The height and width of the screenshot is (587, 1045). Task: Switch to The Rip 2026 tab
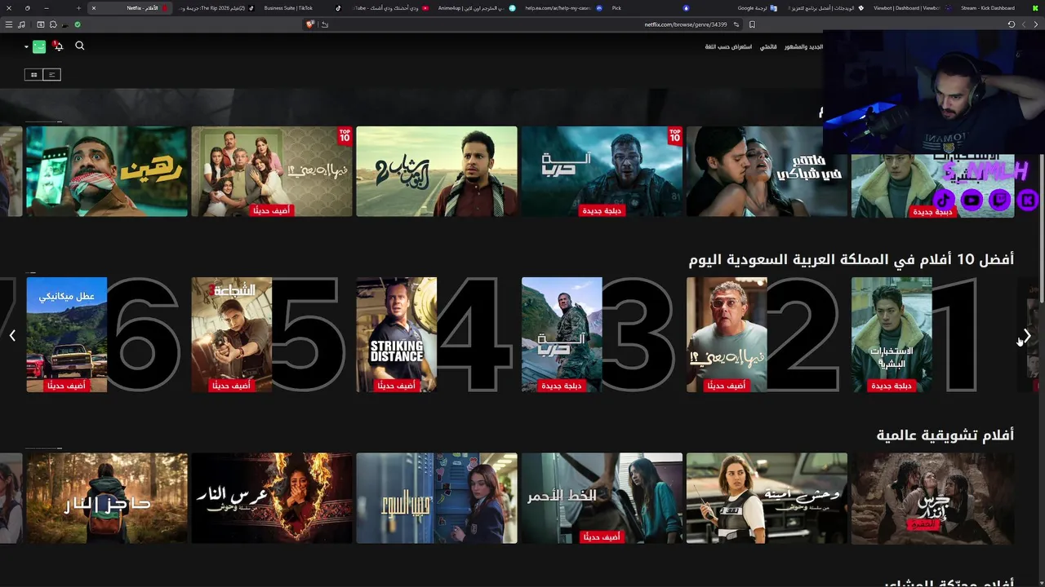coord(216,8)
